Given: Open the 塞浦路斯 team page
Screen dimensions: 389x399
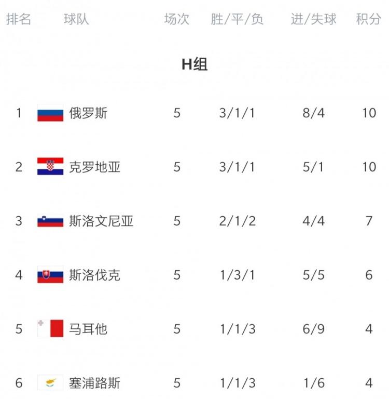Looking at the screenshot, I should click(94, 383).
